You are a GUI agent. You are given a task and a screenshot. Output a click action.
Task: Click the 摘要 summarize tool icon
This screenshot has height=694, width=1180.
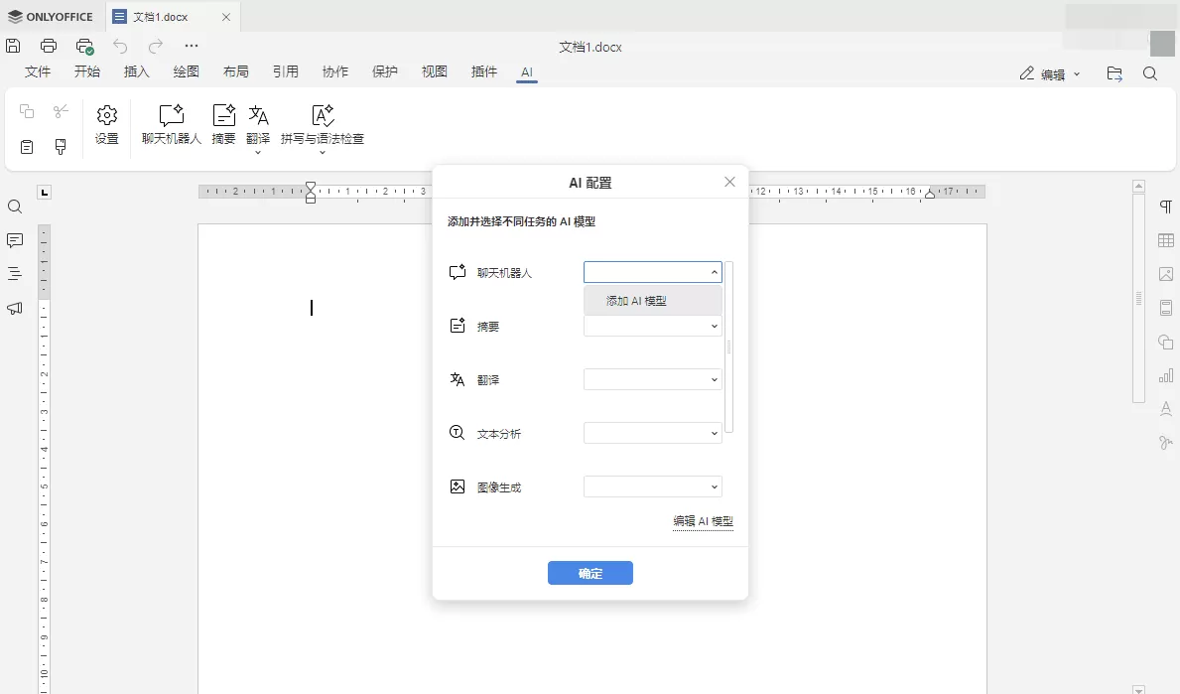tap(223, 117)
